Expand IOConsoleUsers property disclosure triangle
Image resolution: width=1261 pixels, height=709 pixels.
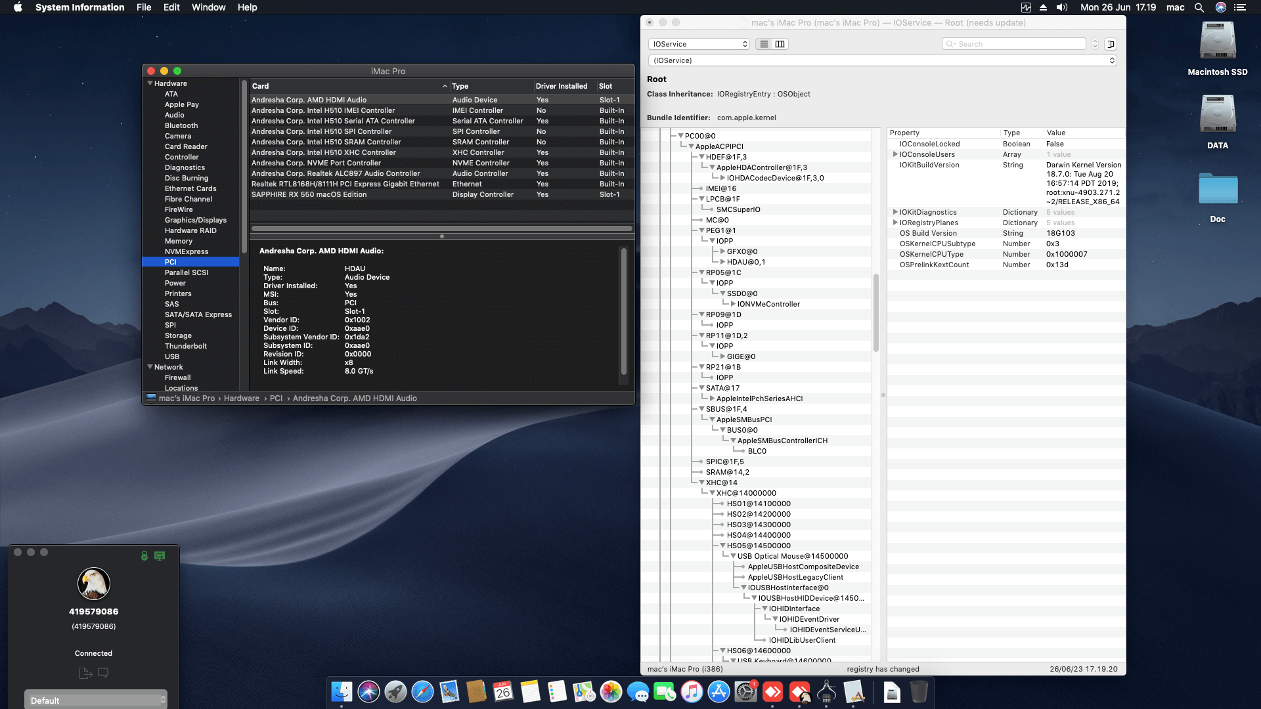(895, 154)
